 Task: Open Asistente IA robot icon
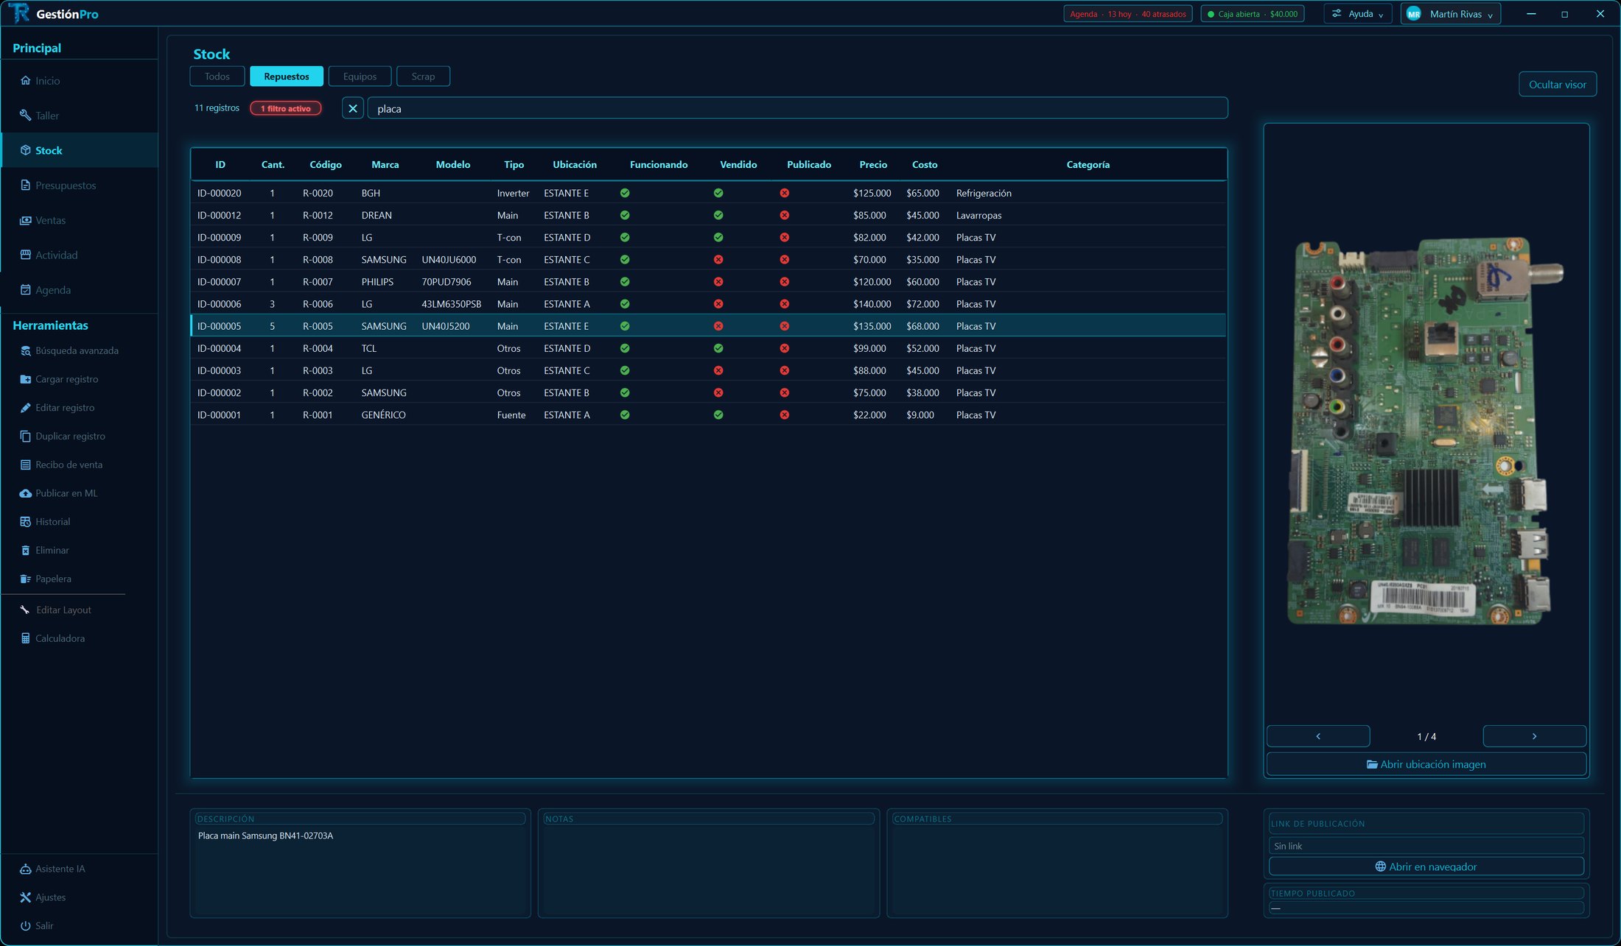25,869
